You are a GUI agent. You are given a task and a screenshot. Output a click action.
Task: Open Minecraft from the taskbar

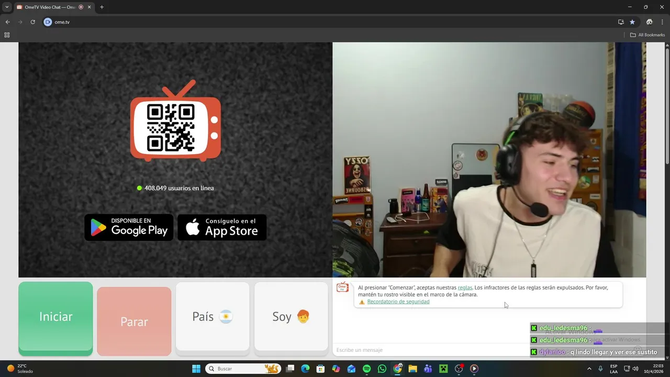[x=443, y=369]
